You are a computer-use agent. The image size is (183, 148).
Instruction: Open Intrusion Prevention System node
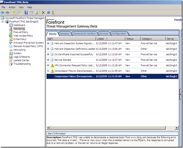click(x=29, y=43)
